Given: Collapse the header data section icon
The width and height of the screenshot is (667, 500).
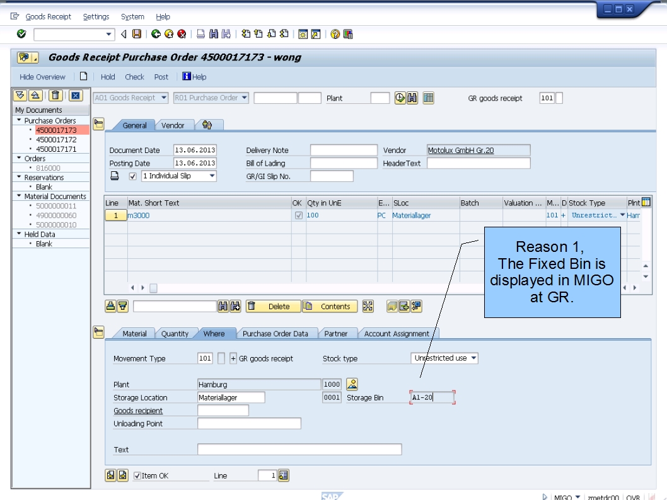Looking at the screenshot, I should [x=99, y=124].
